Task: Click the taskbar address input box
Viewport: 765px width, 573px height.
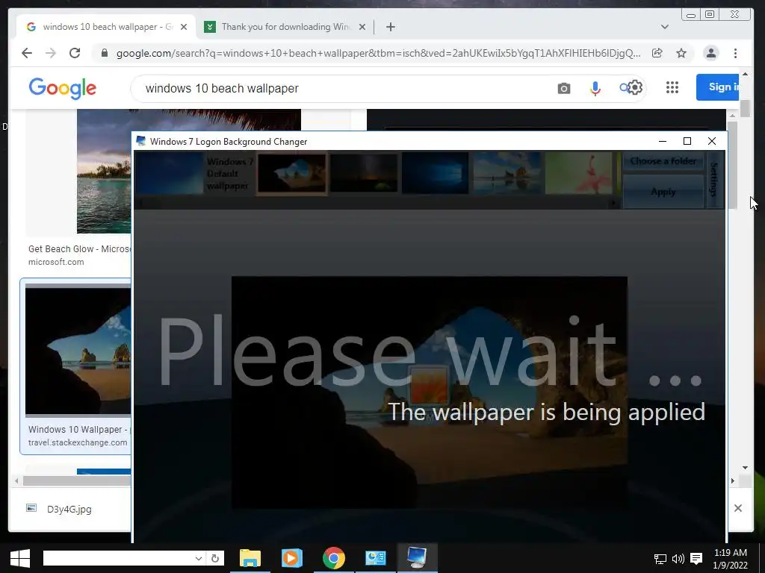Action: point(118,558)
